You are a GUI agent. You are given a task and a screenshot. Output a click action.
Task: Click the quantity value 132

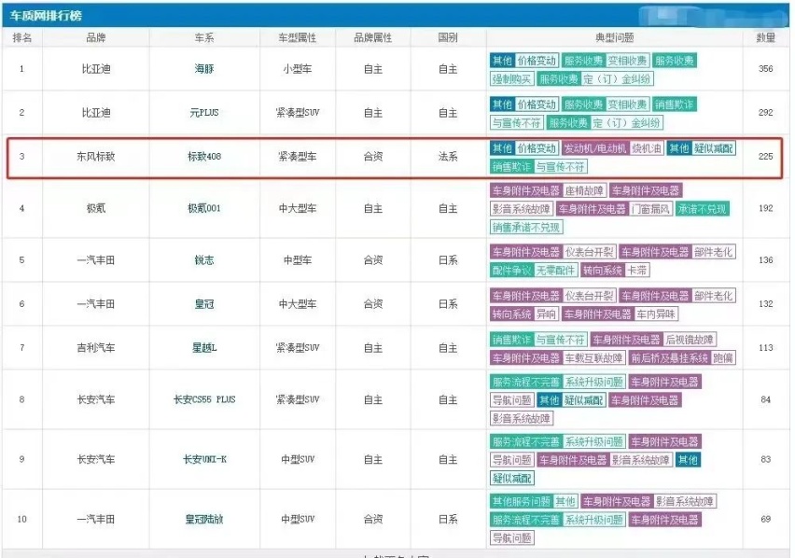coord(765,303)
